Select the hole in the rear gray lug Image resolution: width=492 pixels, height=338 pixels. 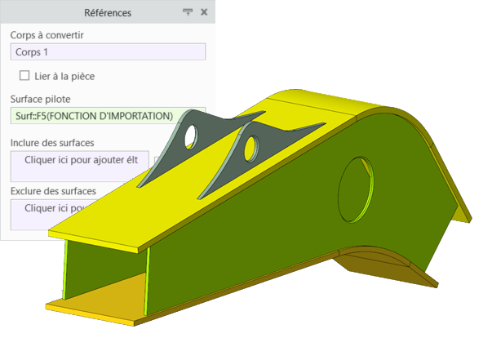(x=192, y=136)
